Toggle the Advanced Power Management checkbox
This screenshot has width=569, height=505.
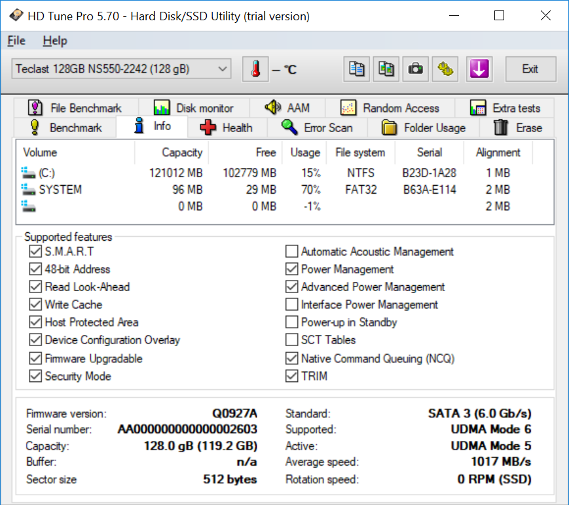point(292,287)
